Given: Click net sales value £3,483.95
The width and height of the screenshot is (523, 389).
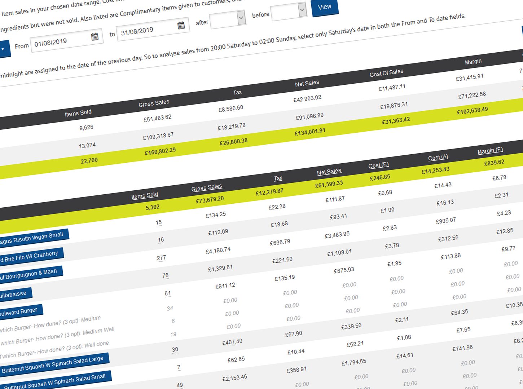Looking at the screenshot, I should point(337,235).
